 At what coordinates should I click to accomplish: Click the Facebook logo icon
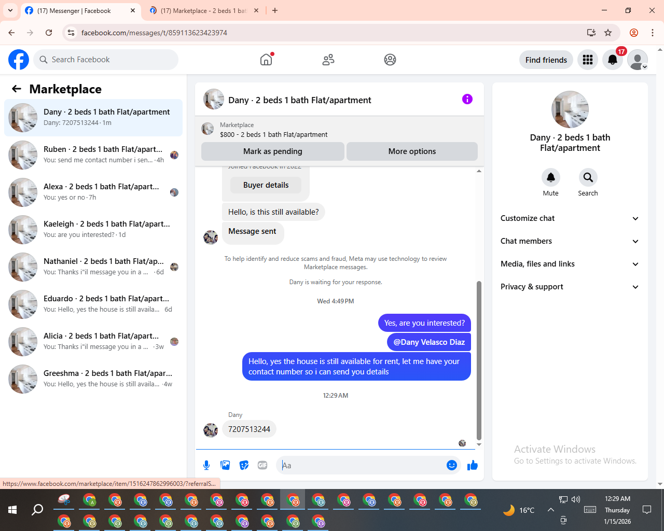19,60
